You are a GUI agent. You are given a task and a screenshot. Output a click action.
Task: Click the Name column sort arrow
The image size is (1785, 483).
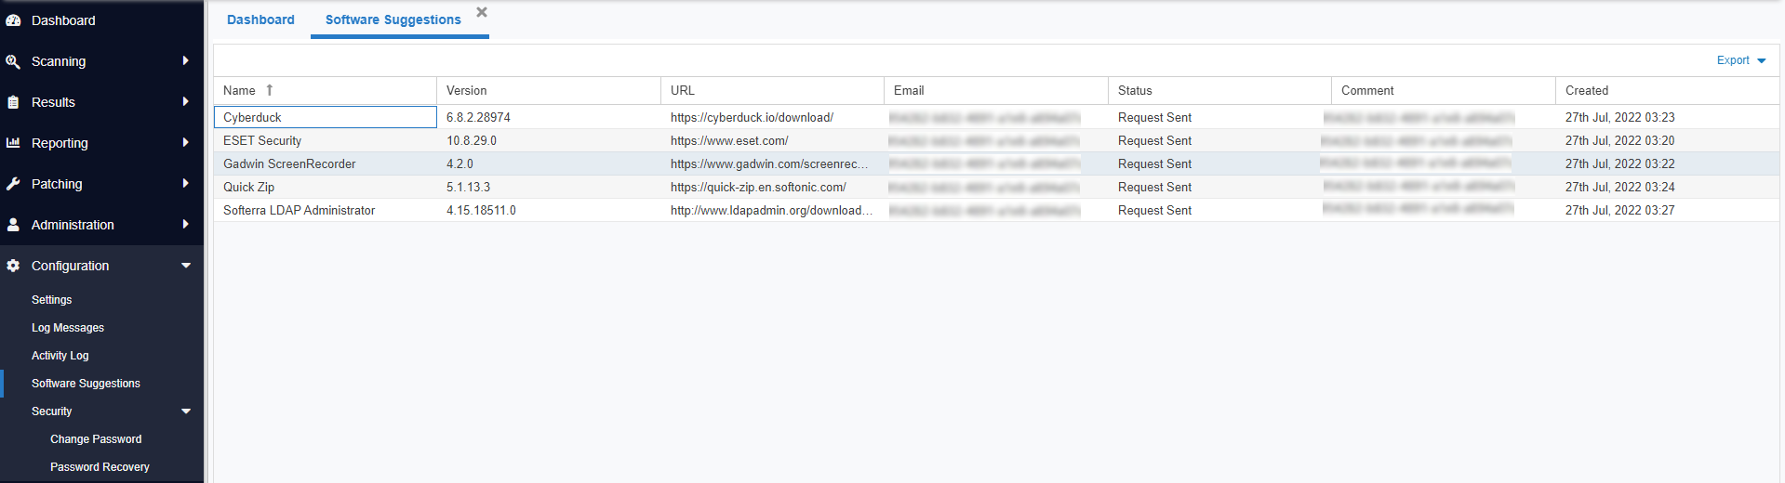270,90
